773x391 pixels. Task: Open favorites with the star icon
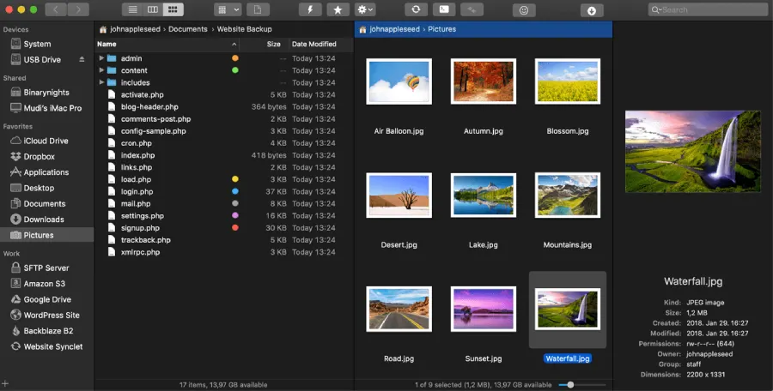(338, 9)
